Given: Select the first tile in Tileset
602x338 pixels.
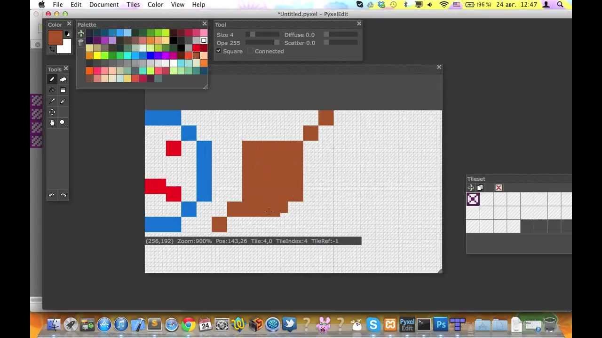Looking at the screenshot, I should click(473, 199).
